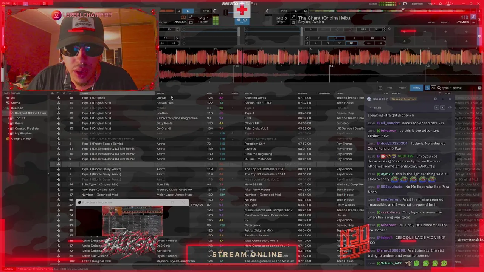The height and width of the screenshot is (272, 484).
Task: Go Back in Ghost Chat
Action: (x=375, y=108)
